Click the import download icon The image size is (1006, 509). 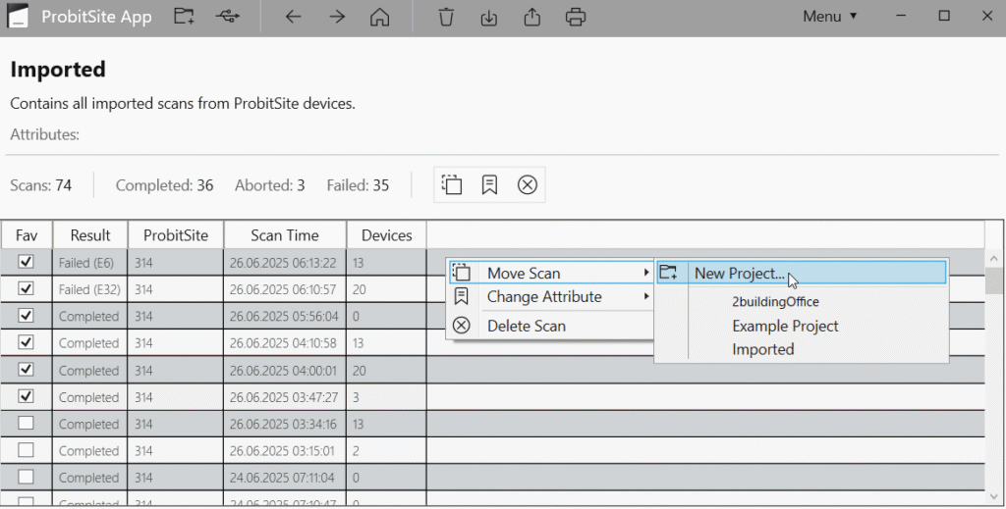point(489,17)
